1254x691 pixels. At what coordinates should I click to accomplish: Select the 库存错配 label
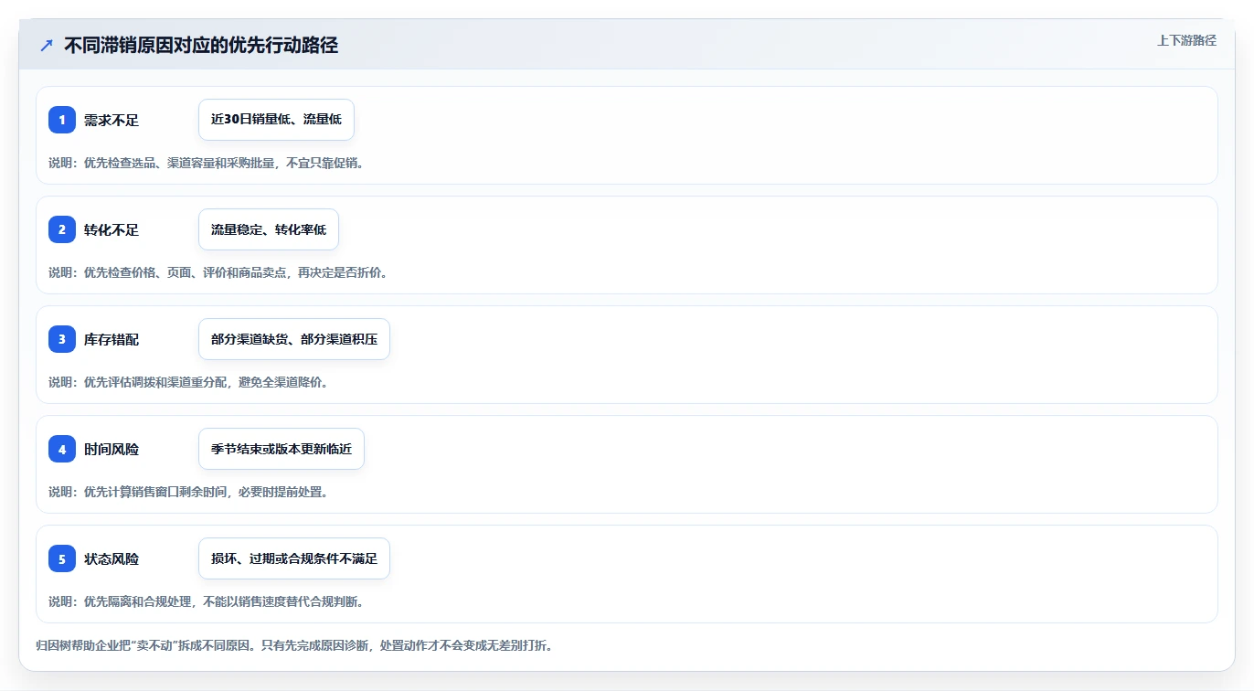point(112,339)
